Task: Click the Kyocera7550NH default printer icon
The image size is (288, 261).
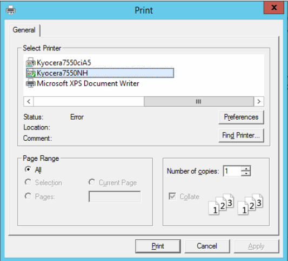Action: 30,73
